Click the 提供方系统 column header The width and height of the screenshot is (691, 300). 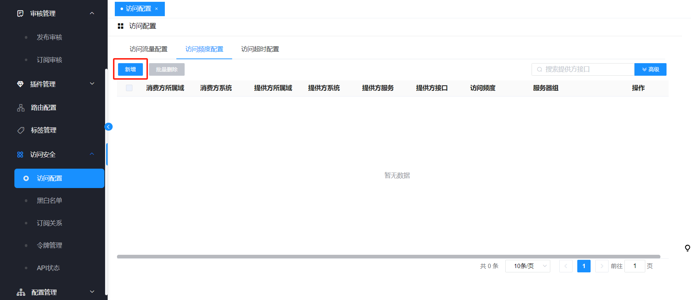tap(324, 88)
